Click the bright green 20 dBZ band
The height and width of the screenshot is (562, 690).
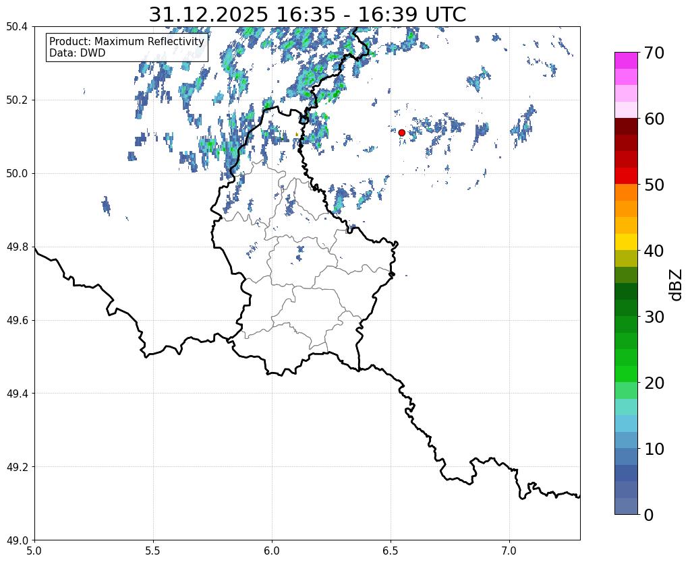(626, 374)
